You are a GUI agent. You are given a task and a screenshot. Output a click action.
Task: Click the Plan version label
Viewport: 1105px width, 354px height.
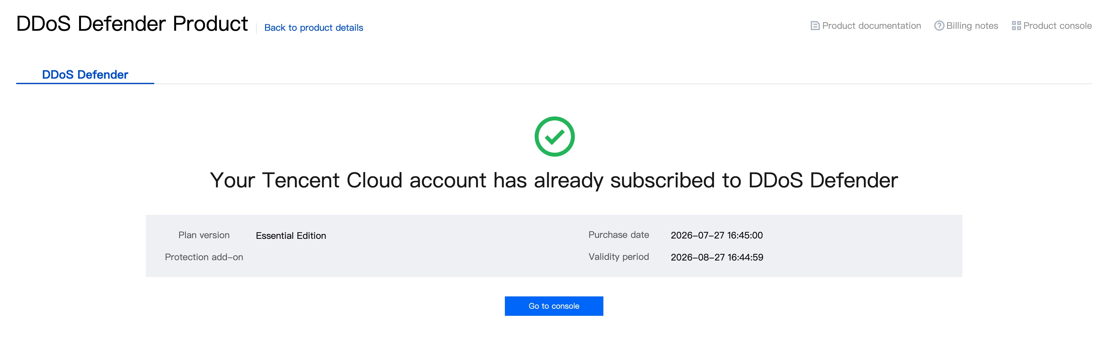click(204, 235)
